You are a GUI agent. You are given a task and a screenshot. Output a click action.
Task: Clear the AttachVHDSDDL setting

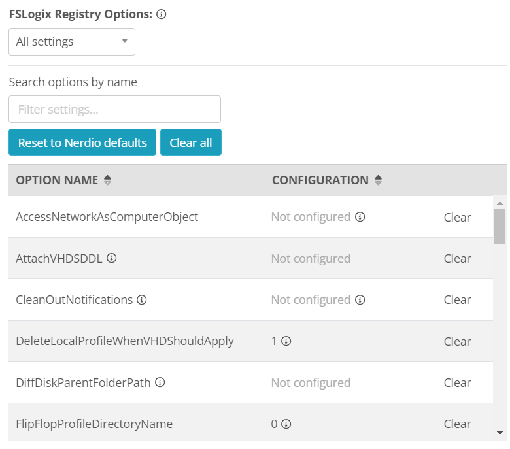point(457,259)
